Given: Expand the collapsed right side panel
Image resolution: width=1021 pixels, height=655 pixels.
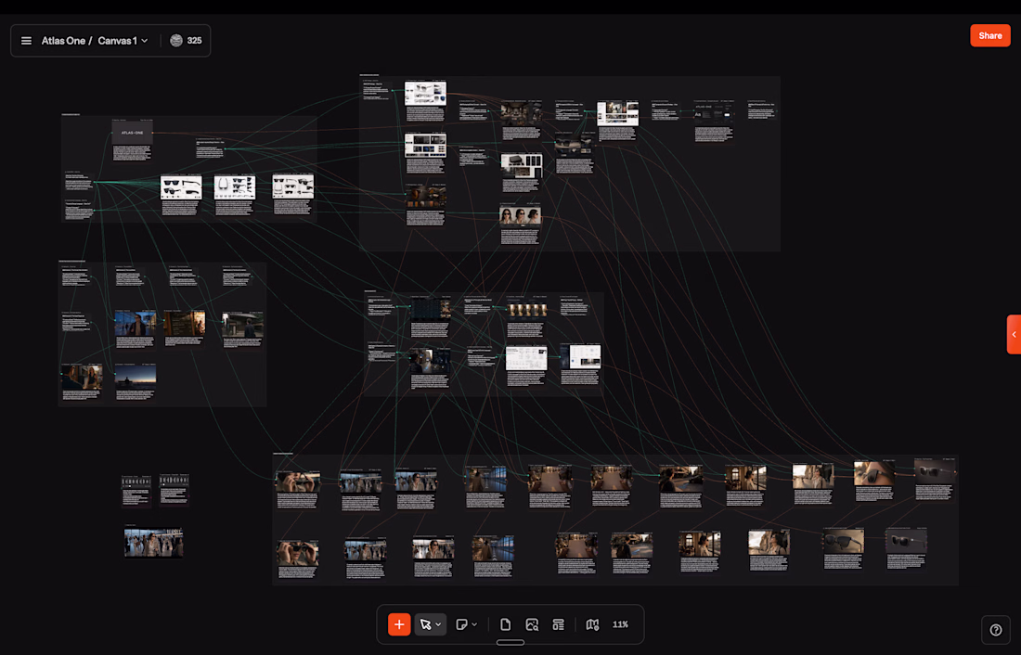Looking at the screenshot, I should click(x=1014, y=334).
